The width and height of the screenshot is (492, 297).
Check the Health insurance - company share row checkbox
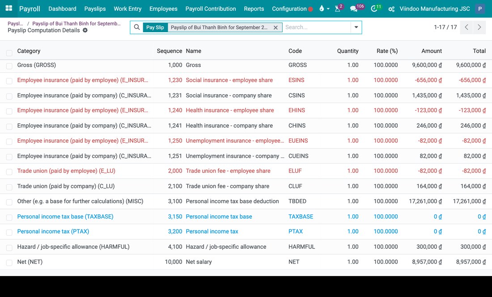point(9,126)
